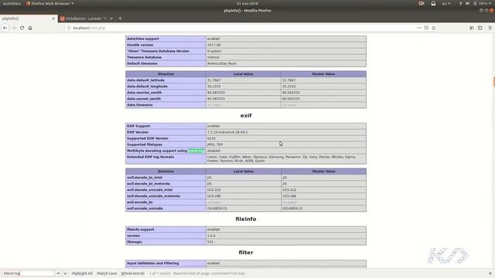Click the 'date/time support' row label
495x278 pixels.
tap(143, 39)
